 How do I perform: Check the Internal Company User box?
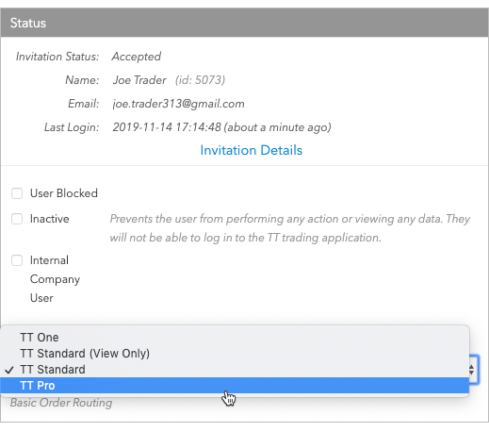[17, 260]
